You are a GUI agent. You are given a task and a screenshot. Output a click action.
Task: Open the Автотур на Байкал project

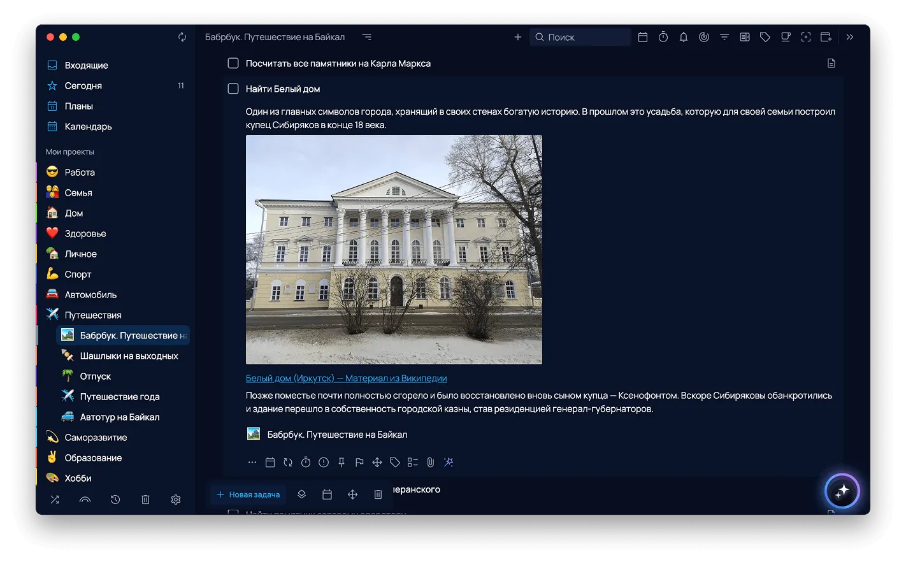(124, 417)
